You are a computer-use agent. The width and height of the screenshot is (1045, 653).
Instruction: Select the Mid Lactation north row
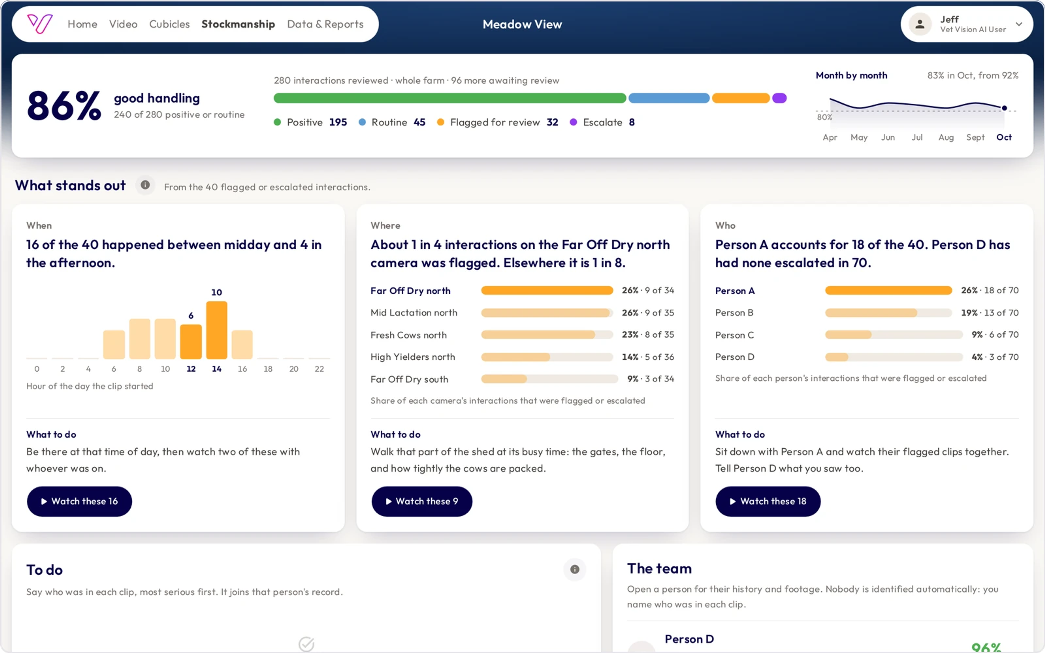click(x=522, y=313)
